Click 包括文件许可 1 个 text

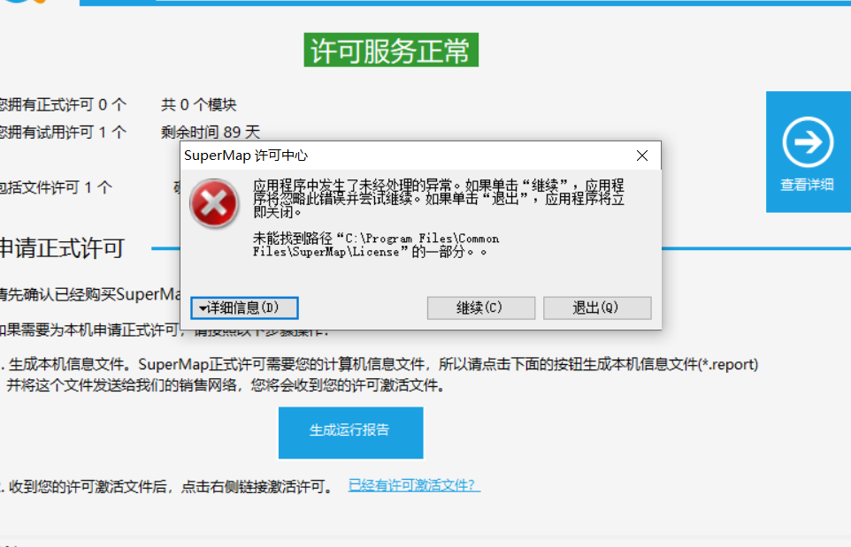[x=56, y=187]
